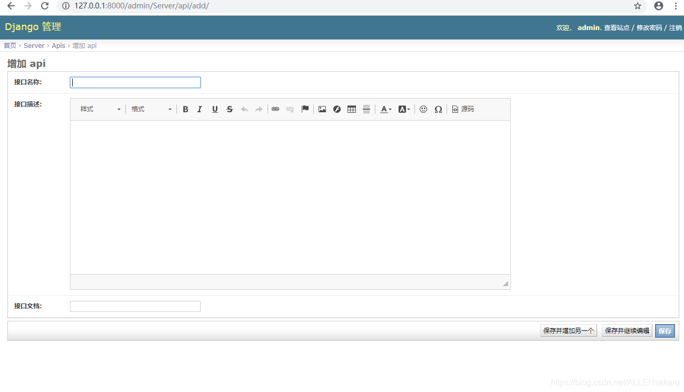
Task: Open the Server breadcrumb link
Action: (34, 46)
